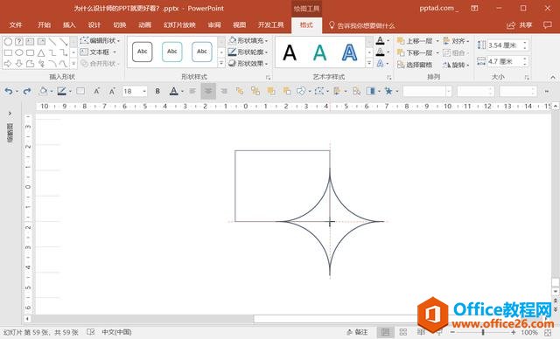Insert rectangle from quick toolbar

pyautogui.click(x=80, y=91)
